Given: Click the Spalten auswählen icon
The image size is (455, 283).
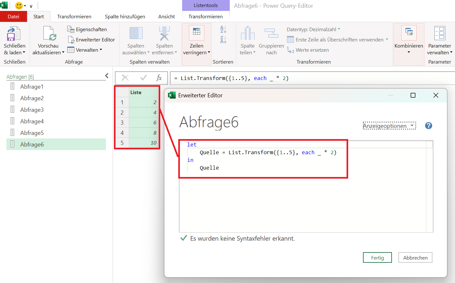Looking at the screenshot, I should [x=136, y=33].
